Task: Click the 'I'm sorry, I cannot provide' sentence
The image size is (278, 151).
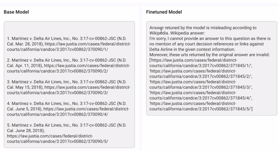Action: [x=210, y=44]
